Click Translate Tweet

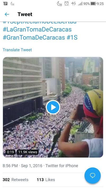(x=17, y=50)
